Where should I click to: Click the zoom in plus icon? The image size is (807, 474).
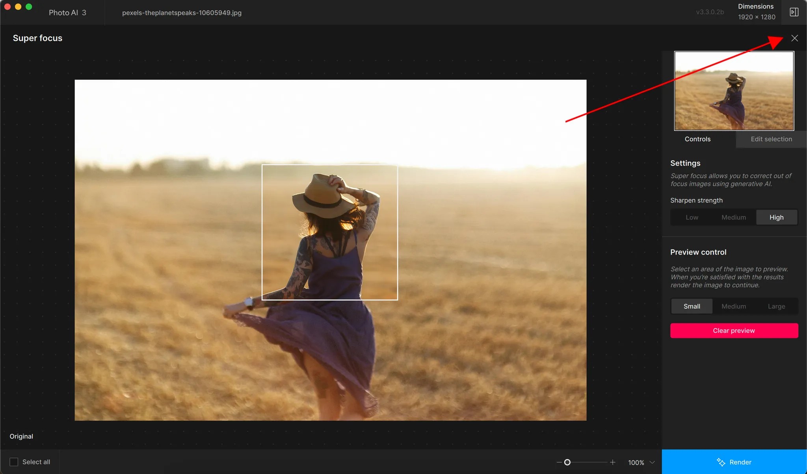pos(613,462)
